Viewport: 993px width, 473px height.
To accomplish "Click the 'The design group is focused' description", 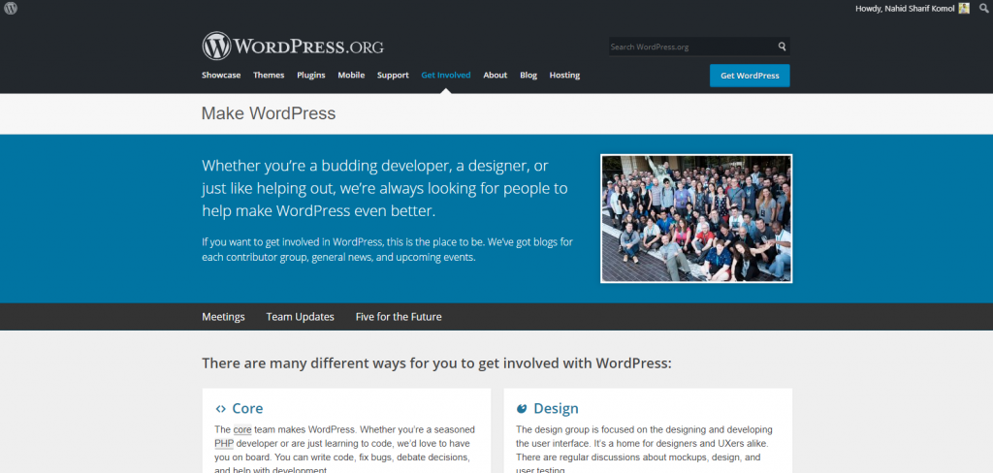I will click(x=644, y=450).
